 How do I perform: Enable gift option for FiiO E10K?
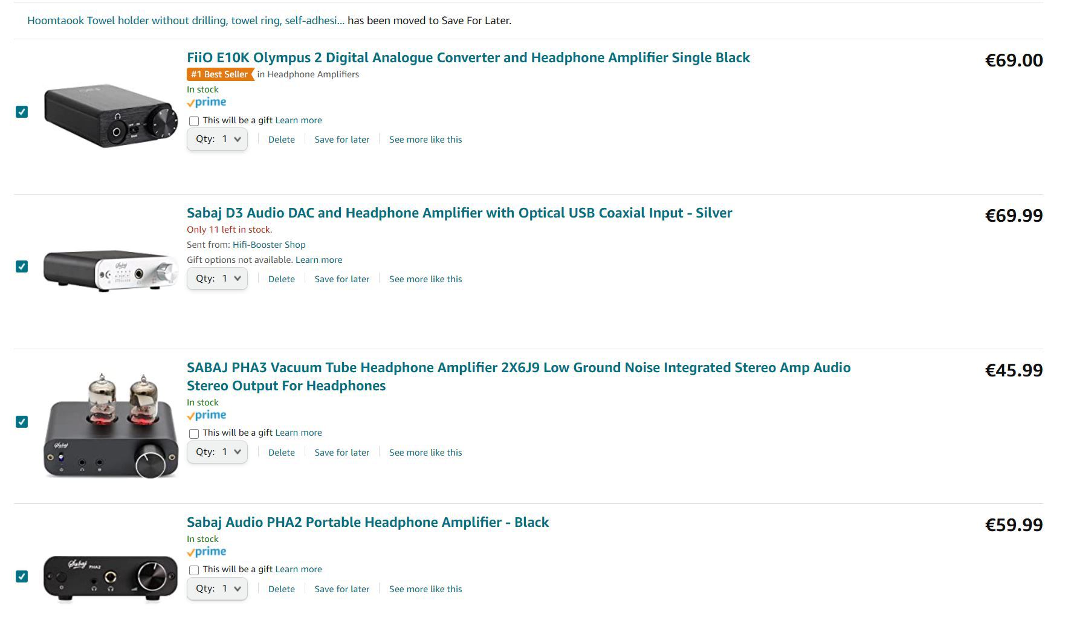[x=194, y=121]
